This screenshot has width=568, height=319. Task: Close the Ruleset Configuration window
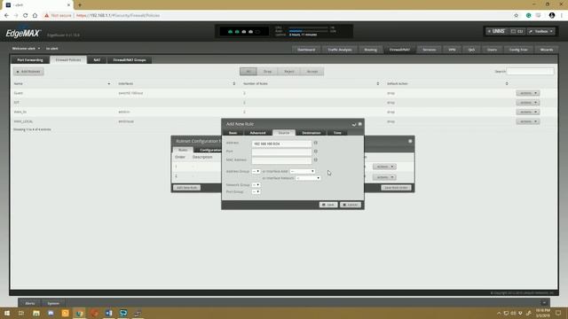(410, 141)
